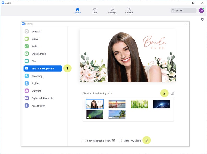
Task: Select the Bride To Be background thumbnail
Action: pos(95,104)
